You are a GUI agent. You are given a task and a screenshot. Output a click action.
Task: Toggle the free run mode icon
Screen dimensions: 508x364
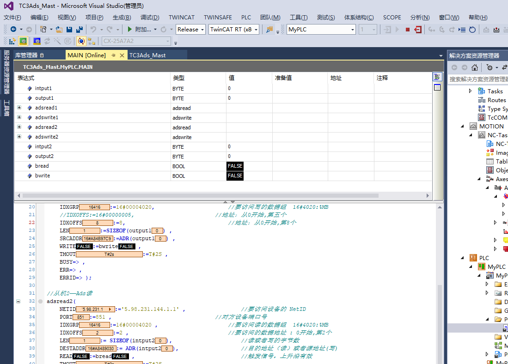(x=67, y=41)
